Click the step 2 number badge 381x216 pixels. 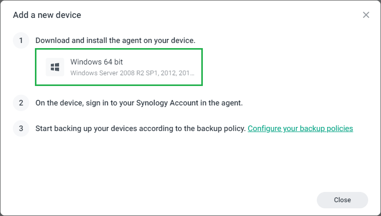point(21,103)
